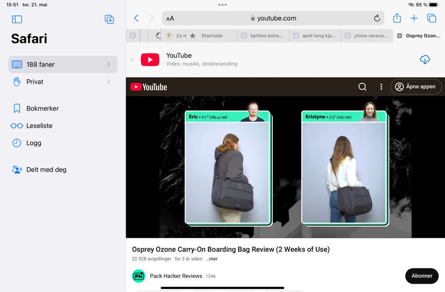Show the tab overview icon
Image resolution: width=445 pixels, height=292 pixels.
[432, 19]
